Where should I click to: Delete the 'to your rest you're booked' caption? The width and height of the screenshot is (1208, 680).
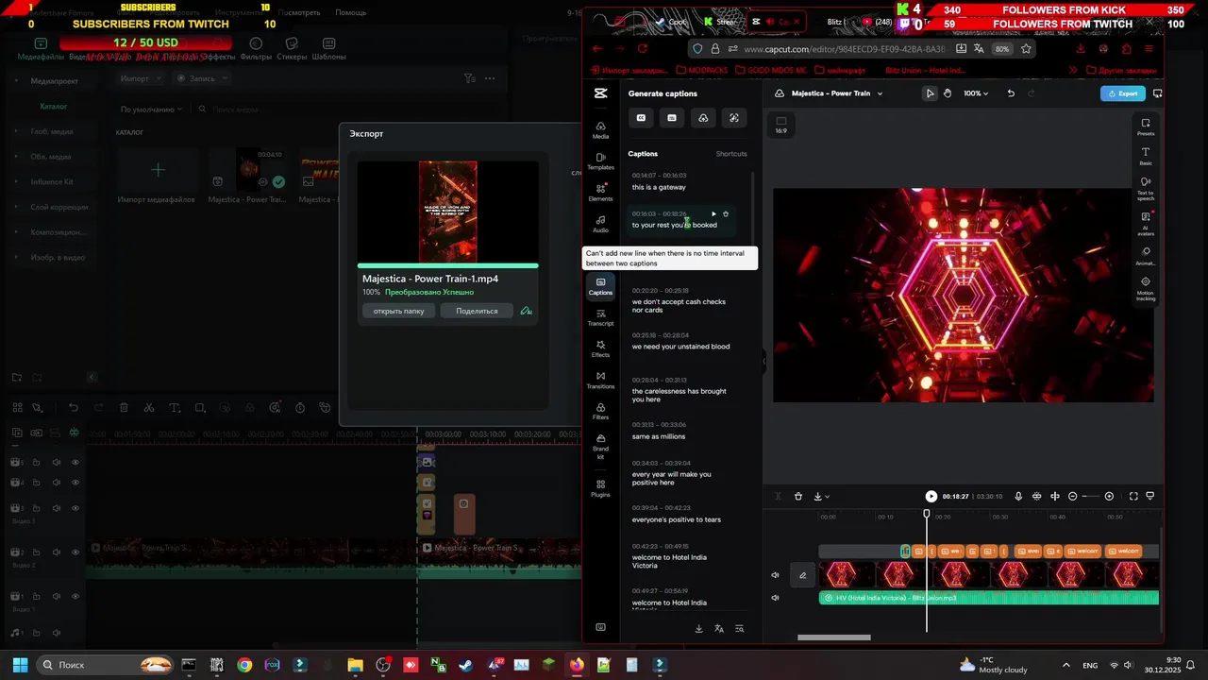coord(726,214)
